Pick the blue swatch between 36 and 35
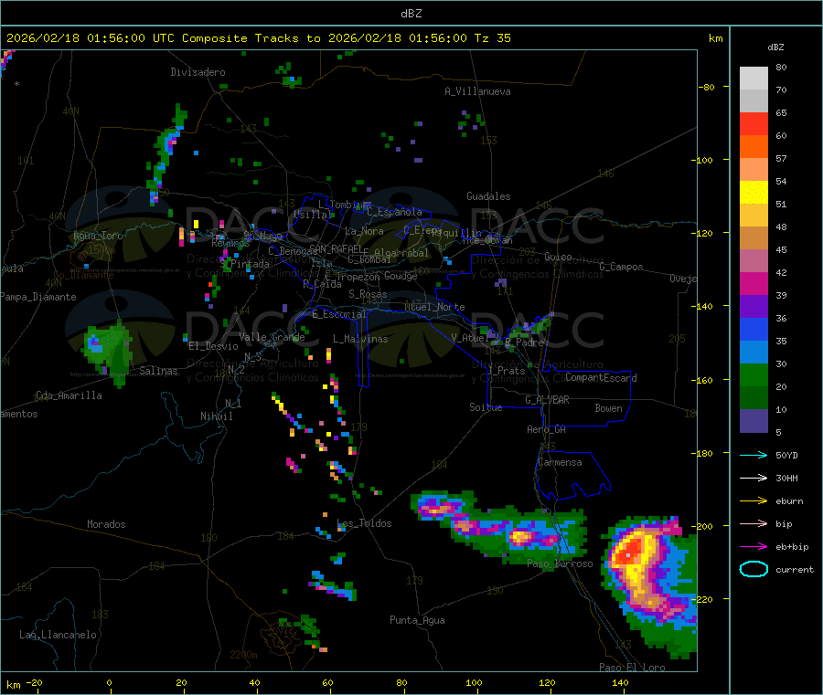 [754, 329]
